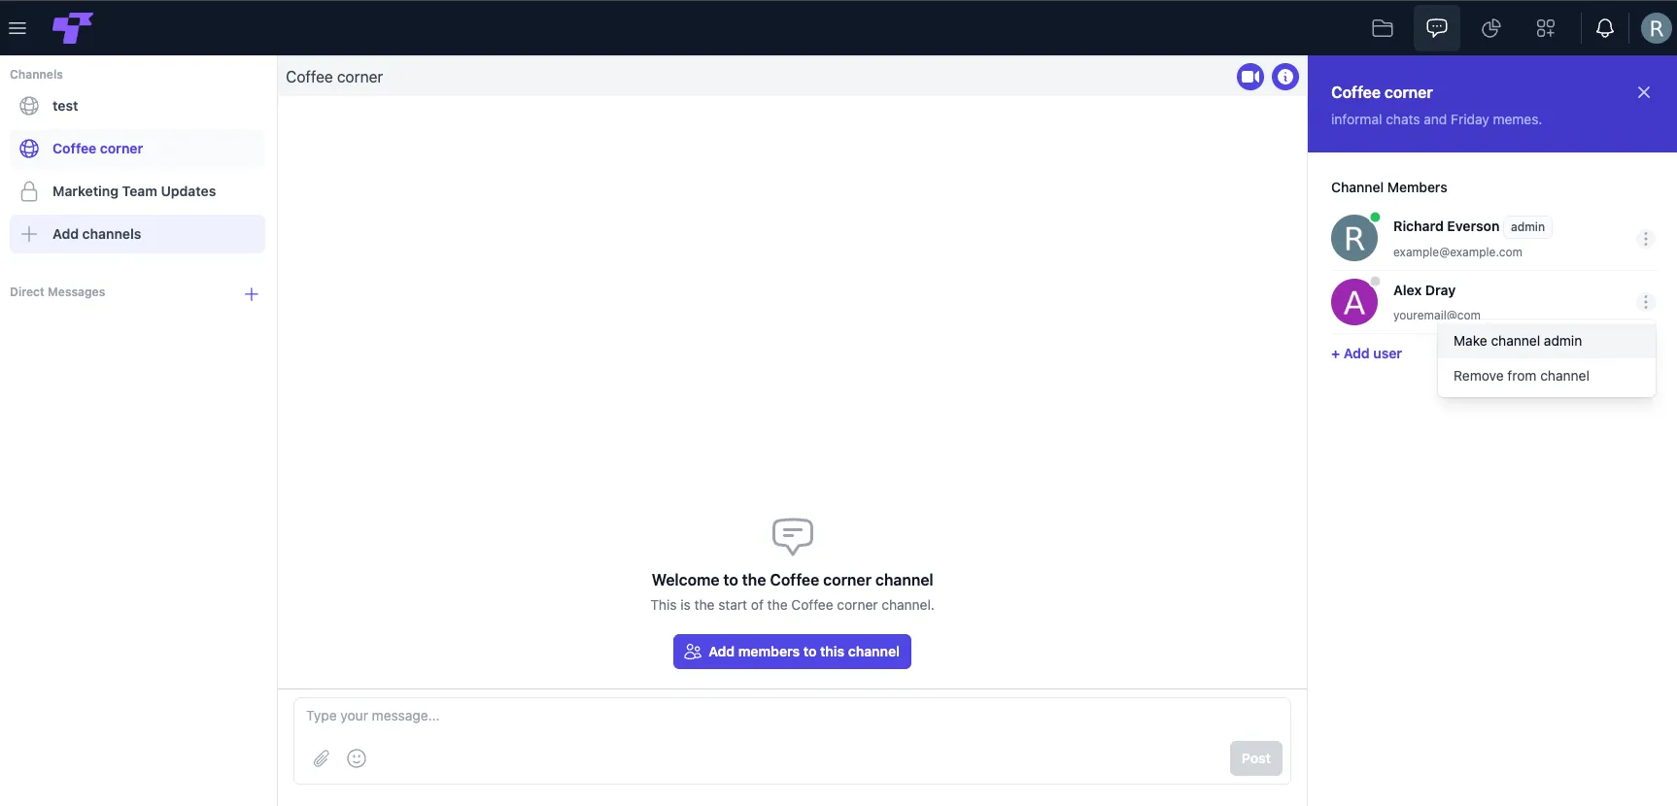
Task: Open the R user profile avatar
Action: coord(1657,28)
